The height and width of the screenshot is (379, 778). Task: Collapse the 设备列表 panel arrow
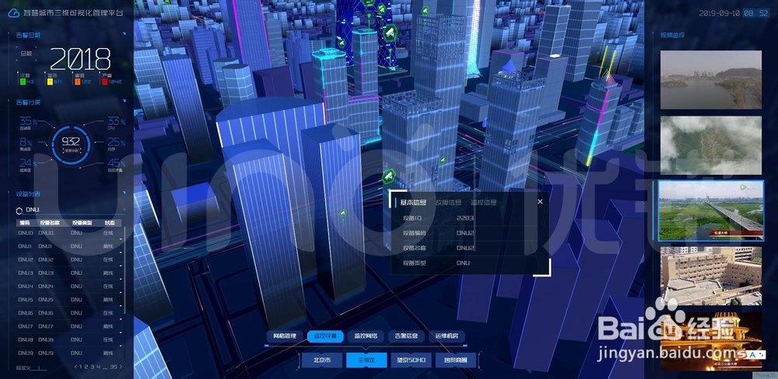point(124,193)
